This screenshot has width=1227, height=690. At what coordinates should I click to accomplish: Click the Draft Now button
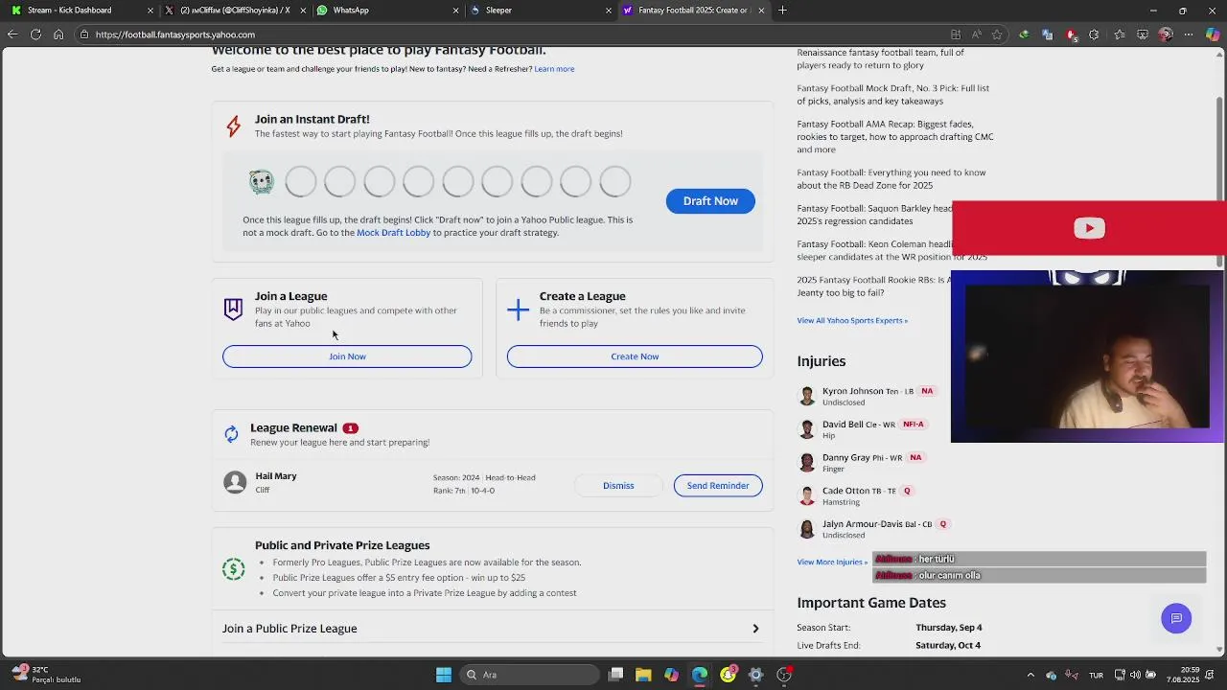(710, 201)
